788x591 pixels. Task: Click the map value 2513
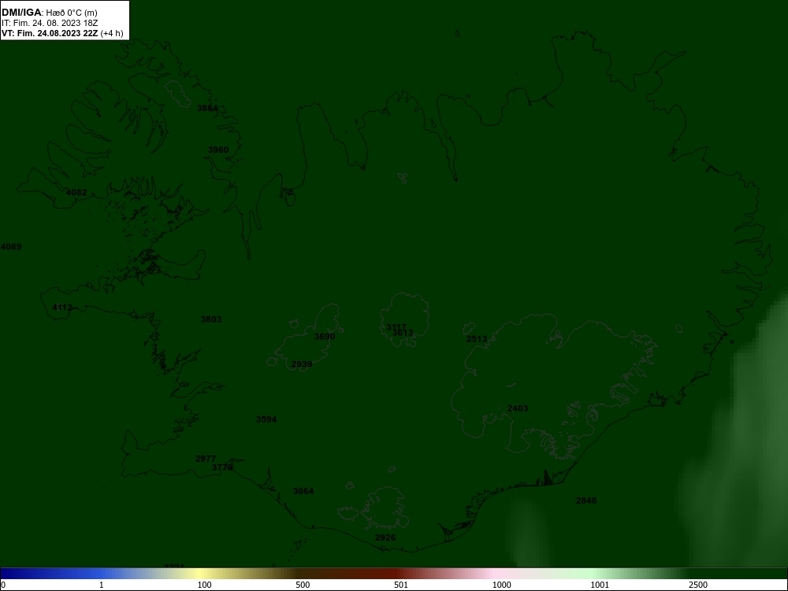(x=477, y=339)
